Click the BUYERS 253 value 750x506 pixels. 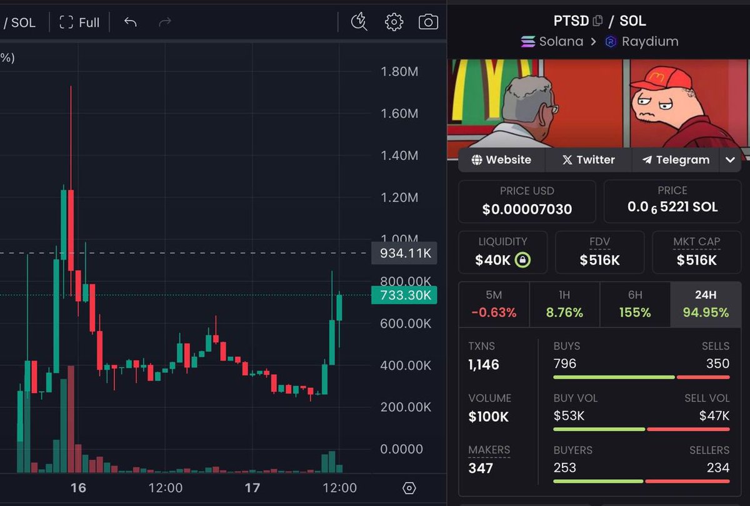tap(565, 467)
